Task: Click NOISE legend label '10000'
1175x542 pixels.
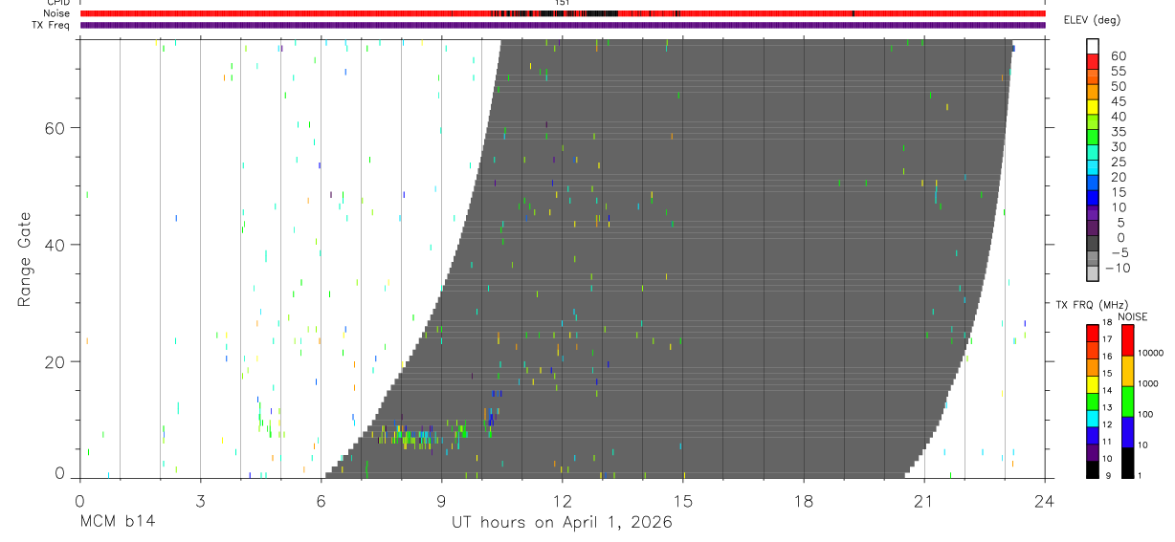Action: [x=1151, y=353]
